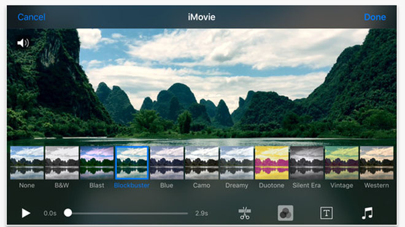
Task: Select the Dreamy filter thumbnail
Action: point(237,163)
